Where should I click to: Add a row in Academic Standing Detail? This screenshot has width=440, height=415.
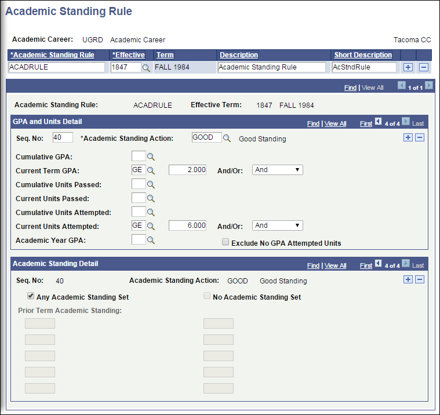pyautogui.click(x=408, y=279)
